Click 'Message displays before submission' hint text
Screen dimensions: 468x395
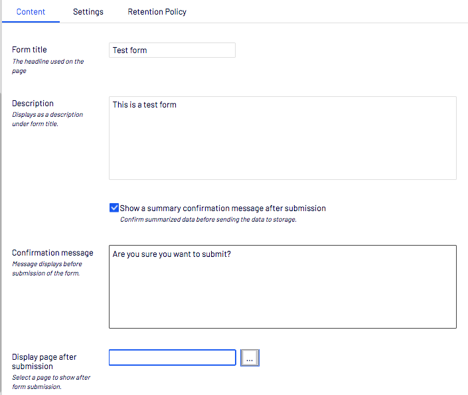coord(47,268)
